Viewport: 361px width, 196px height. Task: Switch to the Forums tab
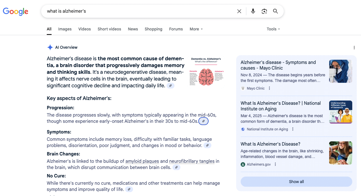(x=176, y=29)
